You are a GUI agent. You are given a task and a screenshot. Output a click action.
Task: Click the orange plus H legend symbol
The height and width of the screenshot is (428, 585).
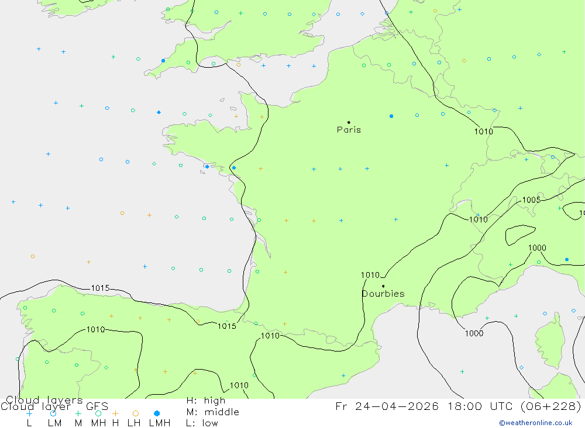coord(115,413)
